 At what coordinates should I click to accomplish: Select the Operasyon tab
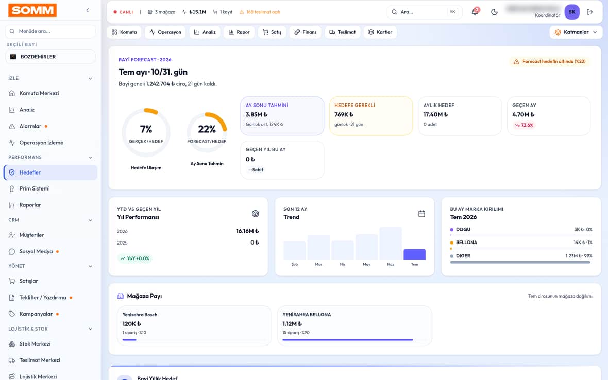[165, 32]
